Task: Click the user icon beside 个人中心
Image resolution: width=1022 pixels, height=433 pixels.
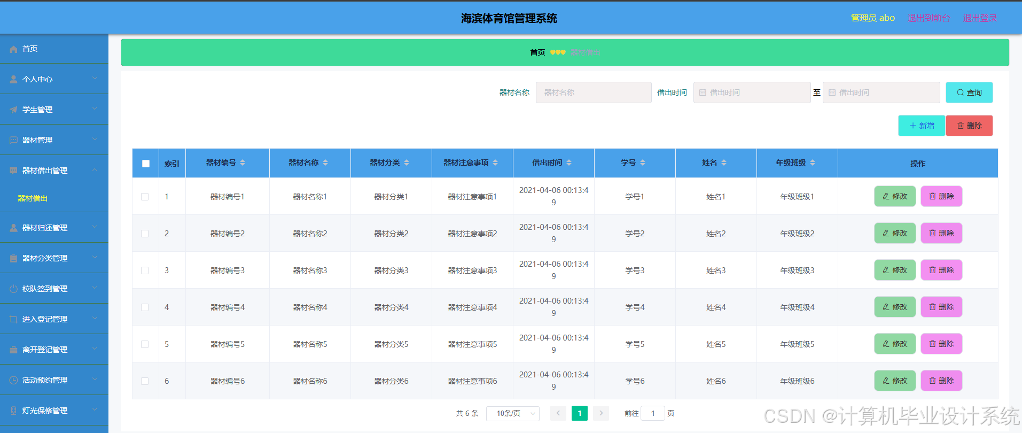Action: 13,79
